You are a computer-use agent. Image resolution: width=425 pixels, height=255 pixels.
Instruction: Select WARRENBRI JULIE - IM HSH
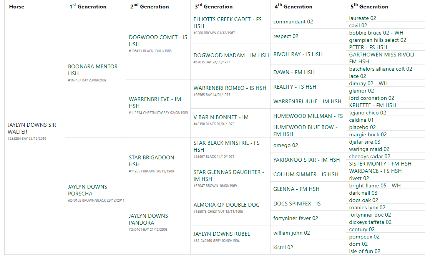[x=307, y=101]
